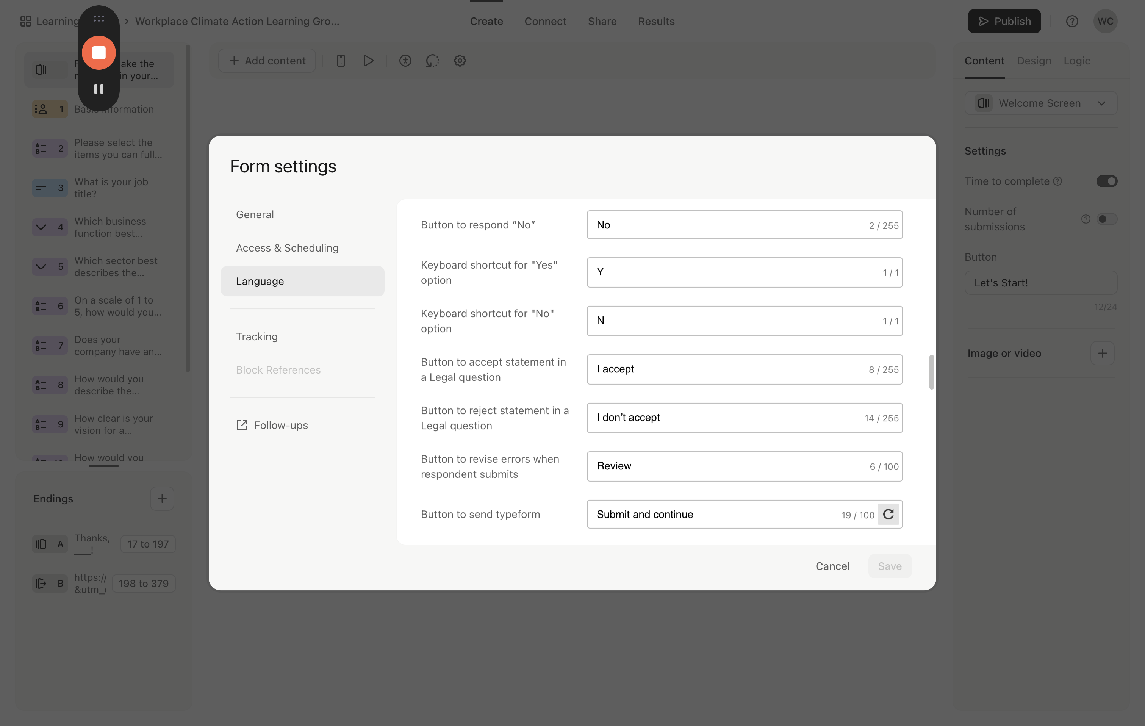This screenshot has height=726, width=1145.
Task: Switch to the Content panel tab
Action: 984,61
